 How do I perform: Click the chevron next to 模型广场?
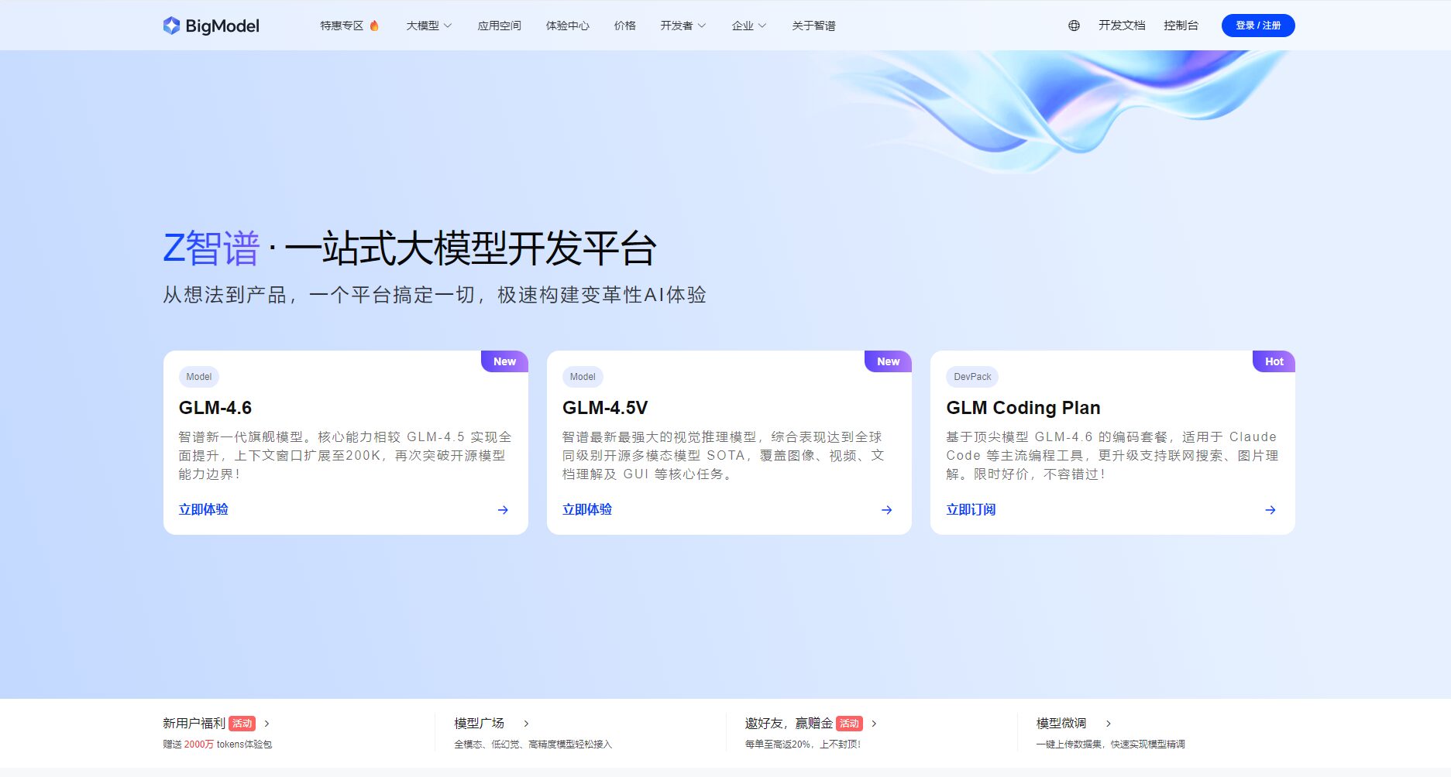click(526, 724)
